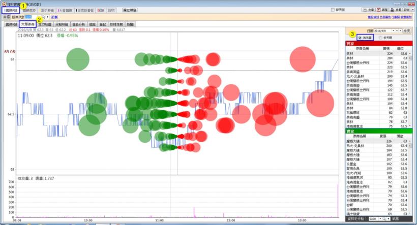Click the 今天 today button

407,30
